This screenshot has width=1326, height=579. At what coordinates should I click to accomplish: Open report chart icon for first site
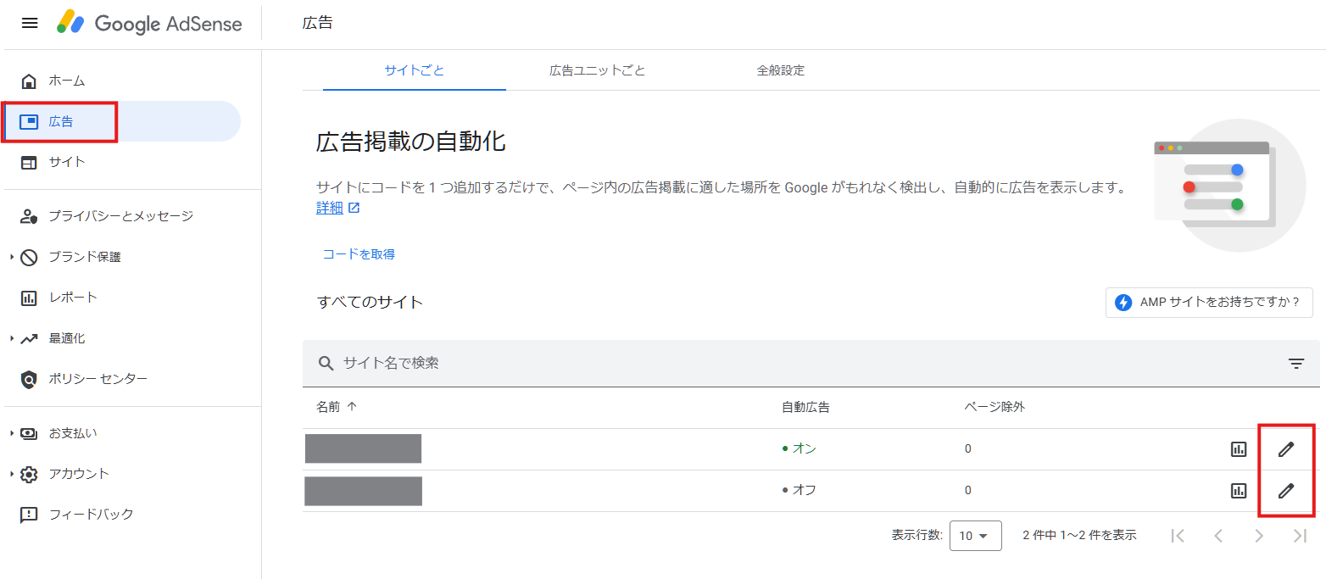pyautogui.click(x=1239, y=449)
